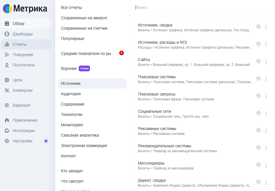Open the Что смотрят category
Image resolution: width=275 pixels, height=191 pixels.
[72, 181]
